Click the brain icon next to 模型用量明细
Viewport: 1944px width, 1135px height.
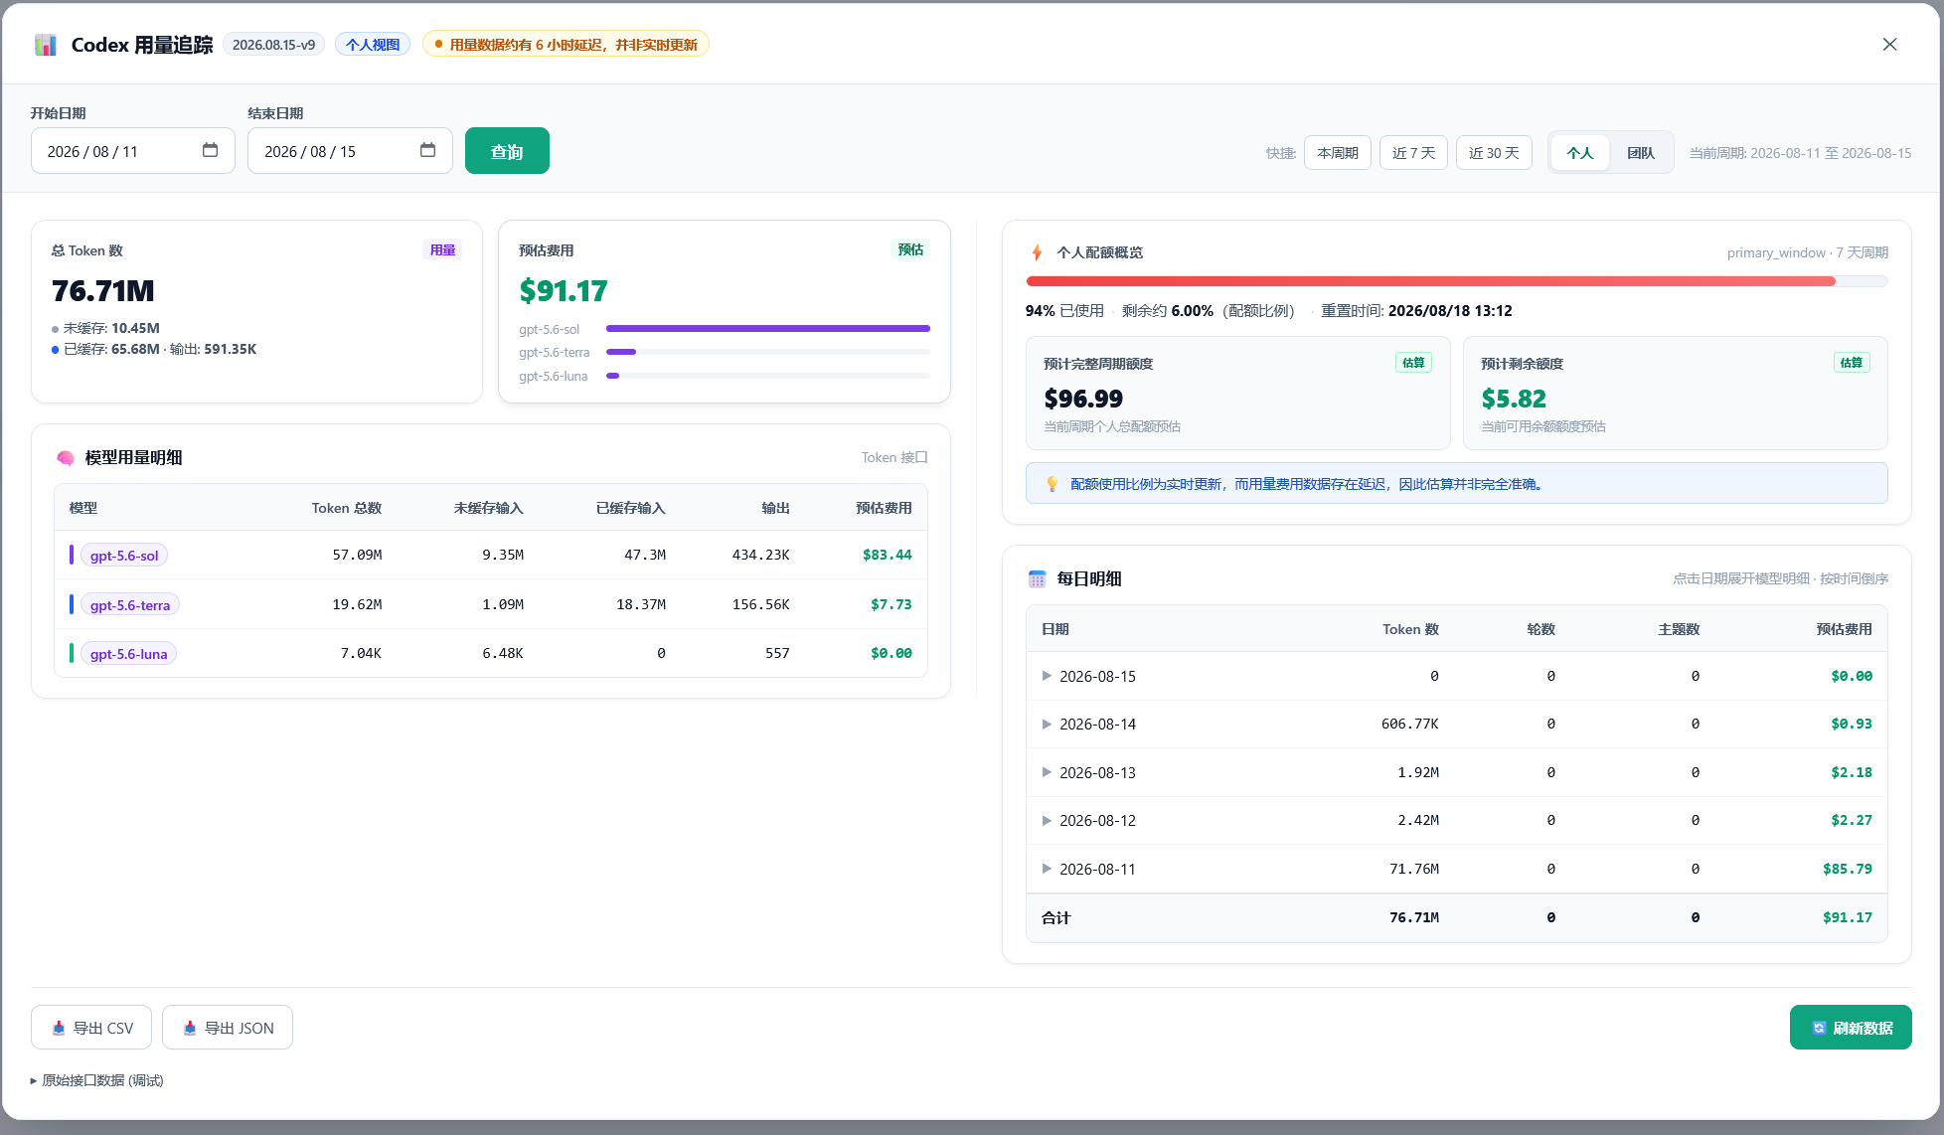point(66,458)
